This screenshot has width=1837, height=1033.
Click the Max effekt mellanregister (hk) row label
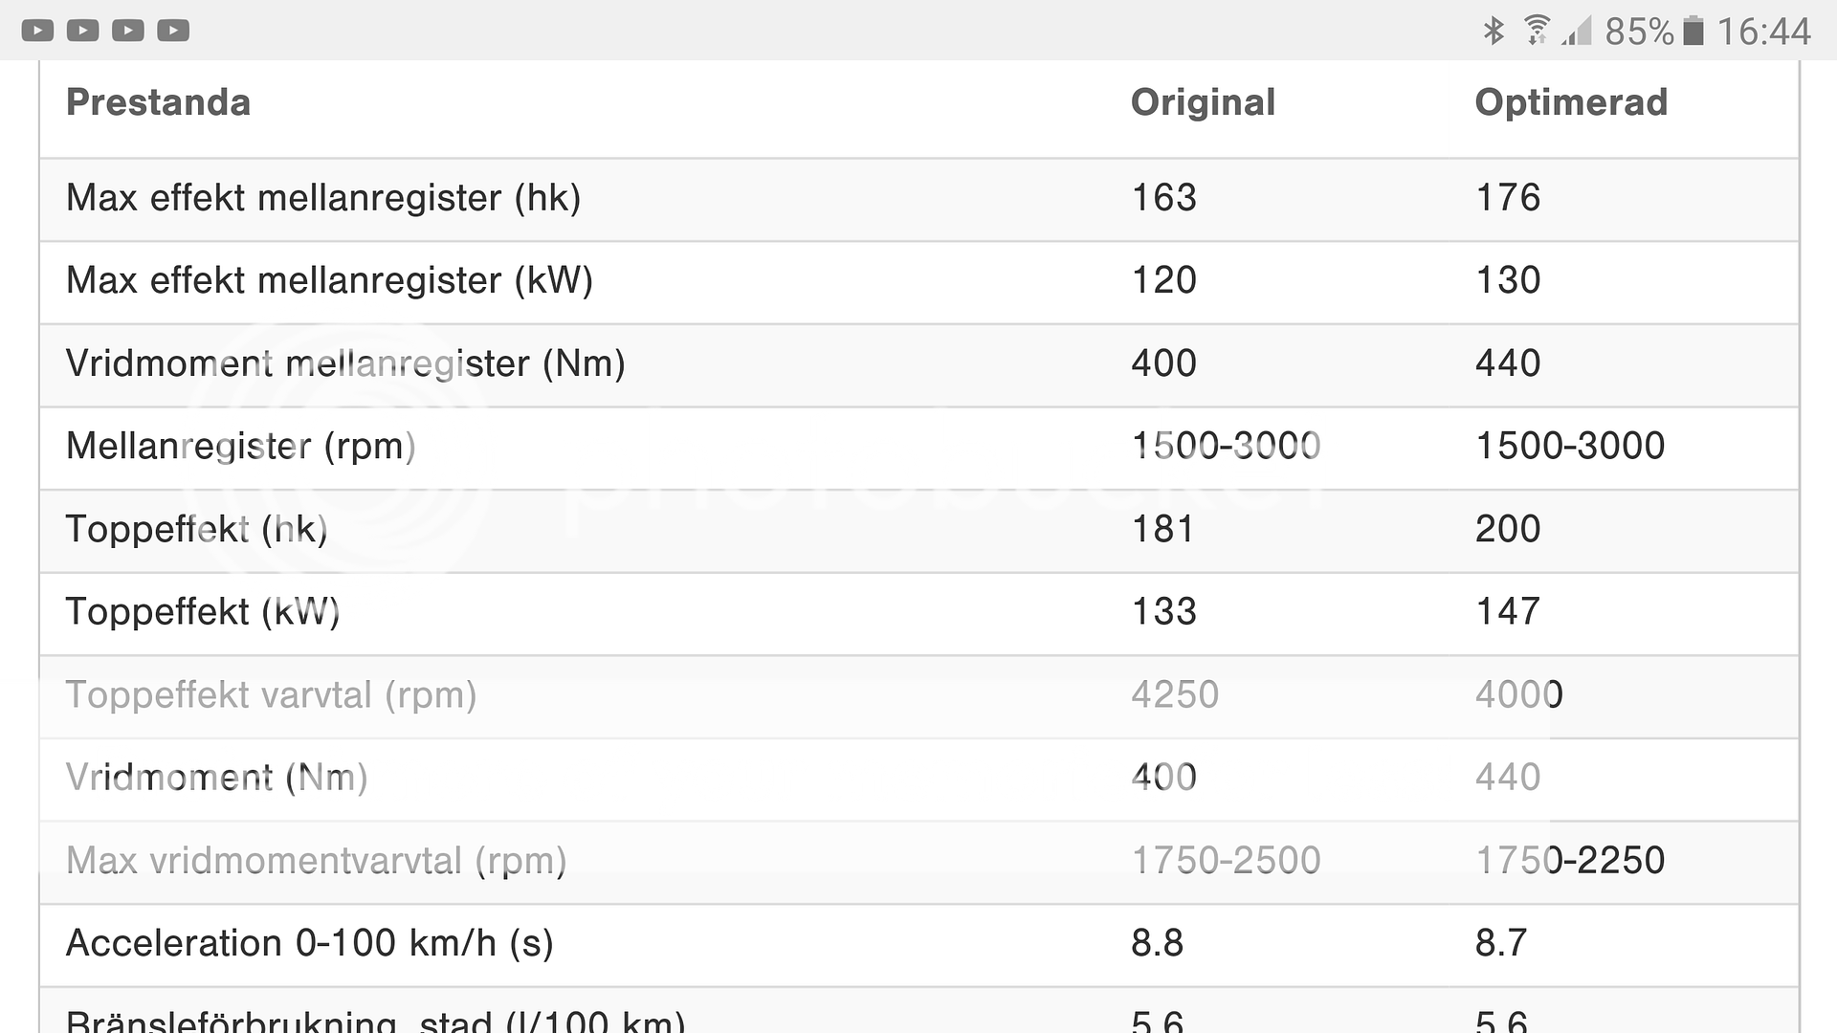[x=323, y=198]
